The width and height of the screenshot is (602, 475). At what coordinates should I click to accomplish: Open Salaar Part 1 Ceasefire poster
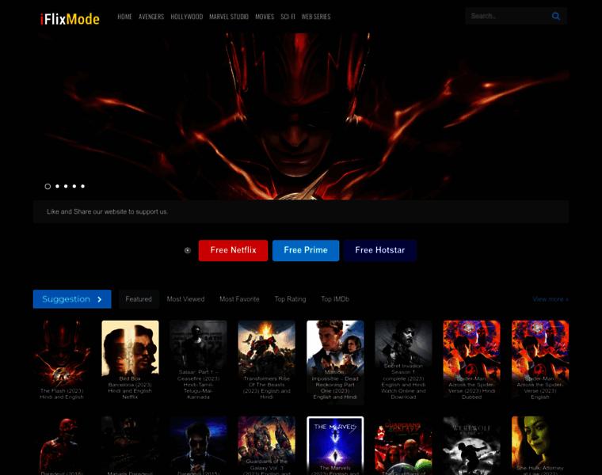tap(199, 361)
